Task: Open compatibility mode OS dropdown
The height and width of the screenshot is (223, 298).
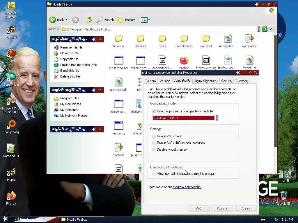Action: pos(217,118)
